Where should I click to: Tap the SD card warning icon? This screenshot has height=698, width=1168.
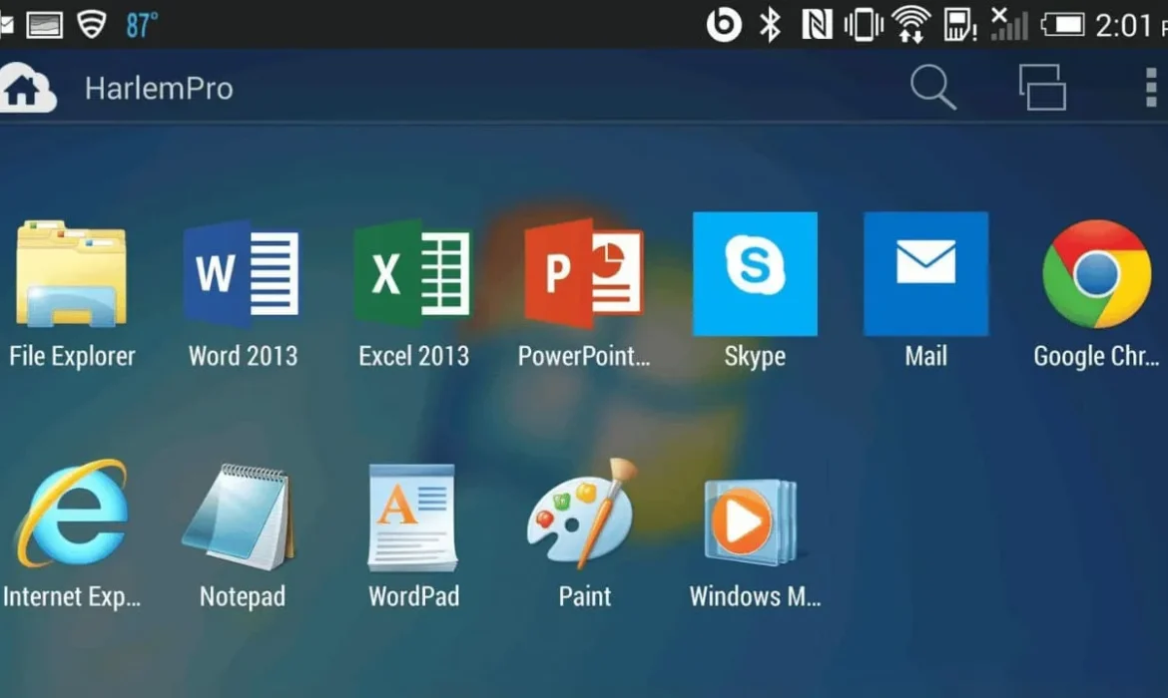tap(960, 25)
